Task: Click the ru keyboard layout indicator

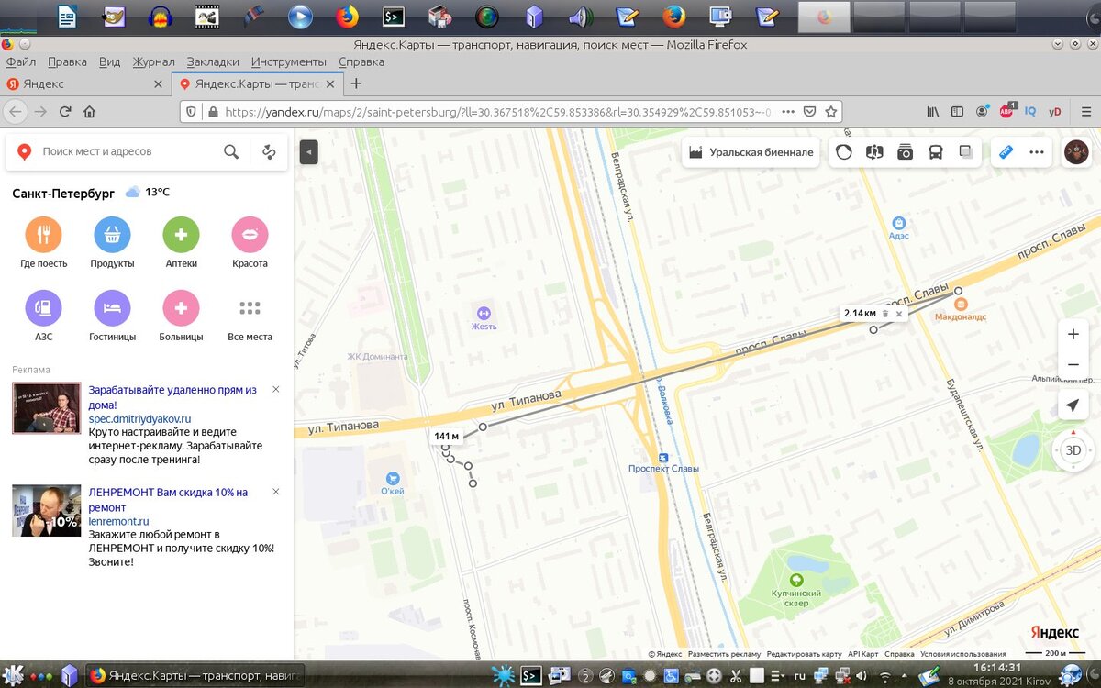Action: tap(799, 676)
